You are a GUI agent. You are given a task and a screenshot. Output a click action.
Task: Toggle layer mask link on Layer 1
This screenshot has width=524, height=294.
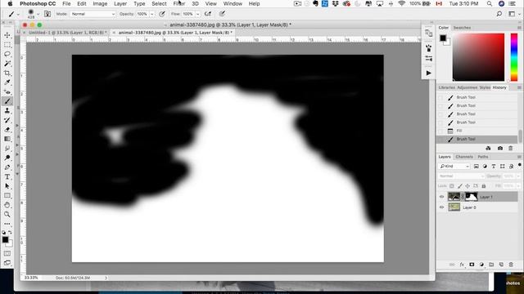coord(463,197)
